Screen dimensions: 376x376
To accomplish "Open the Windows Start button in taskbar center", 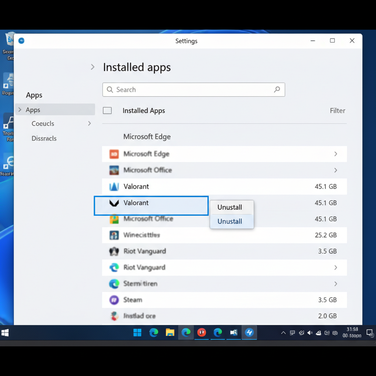I will click(137, 333).
